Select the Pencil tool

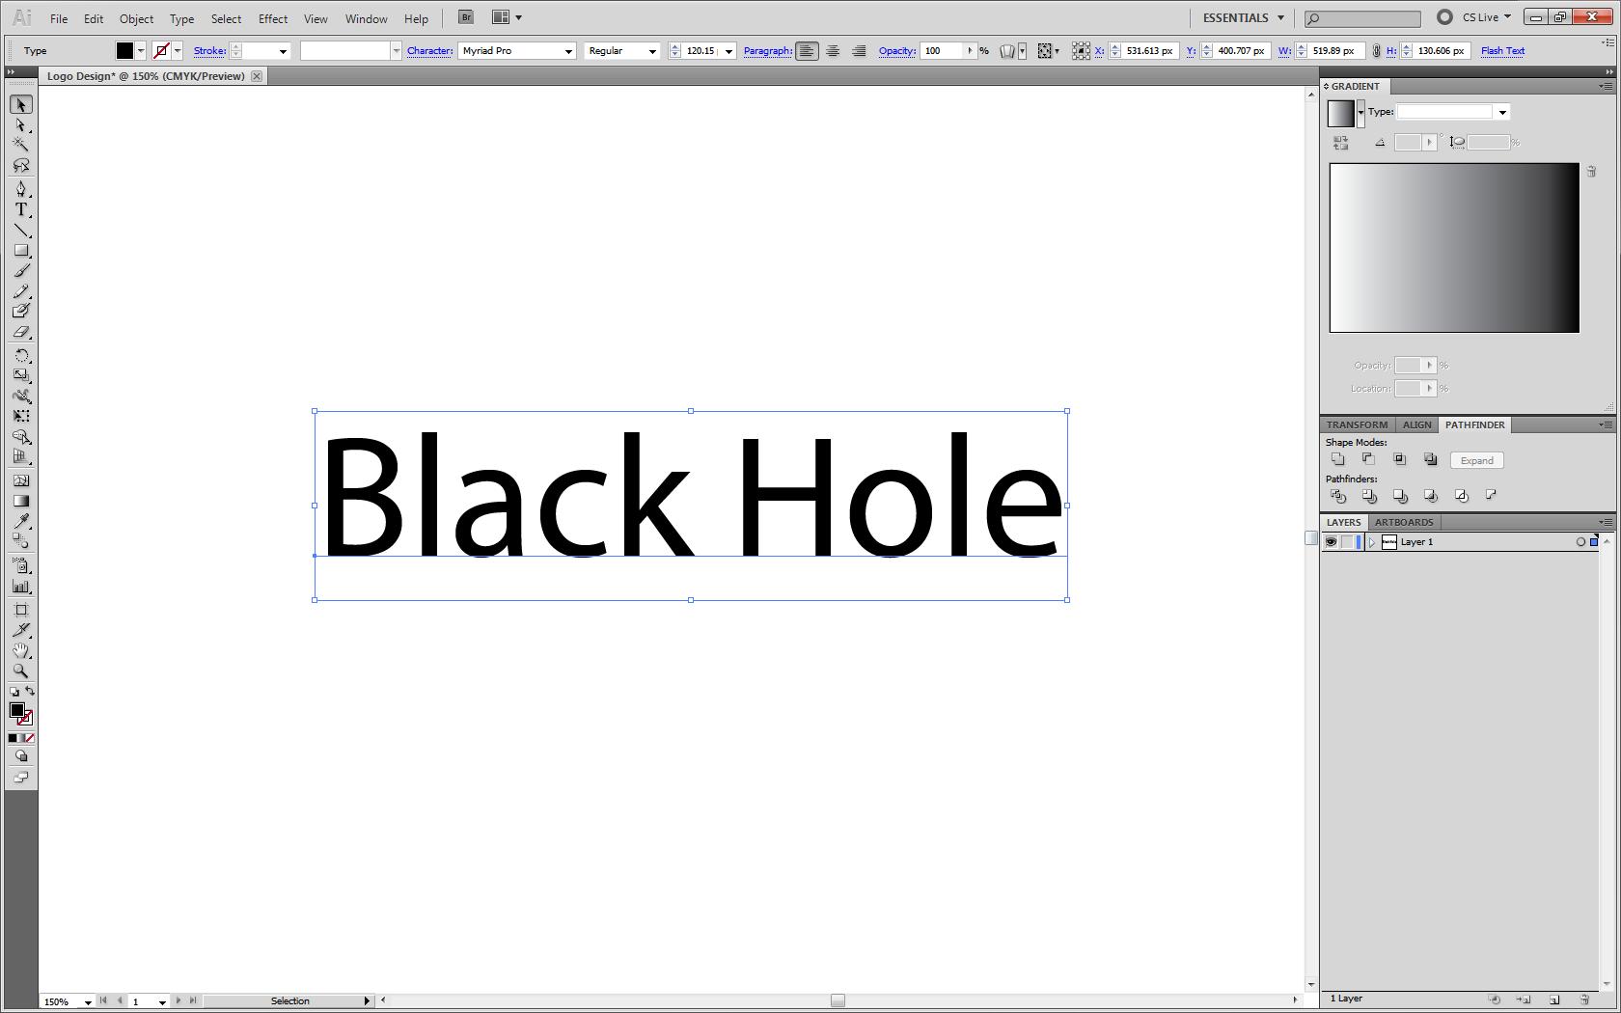21,291
